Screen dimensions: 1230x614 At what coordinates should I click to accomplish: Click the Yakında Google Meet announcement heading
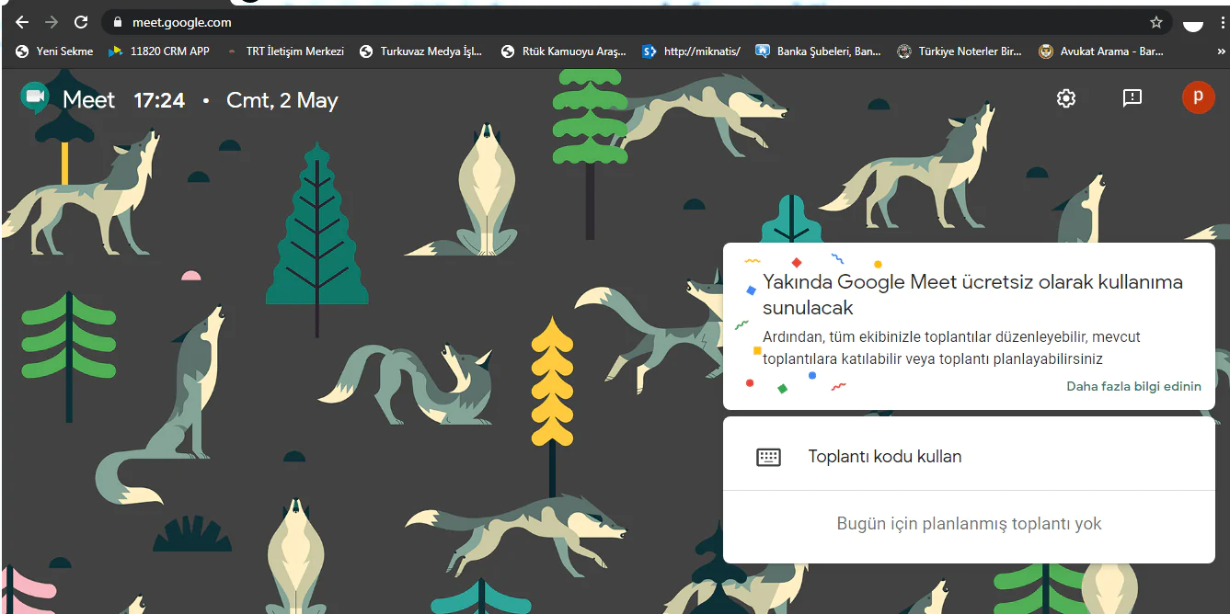pyautogui.click(x=972, y=294)
